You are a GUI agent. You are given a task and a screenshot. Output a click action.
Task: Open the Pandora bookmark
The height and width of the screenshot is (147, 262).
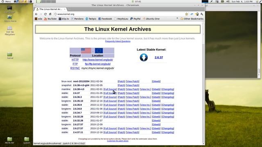coord(77,19)
